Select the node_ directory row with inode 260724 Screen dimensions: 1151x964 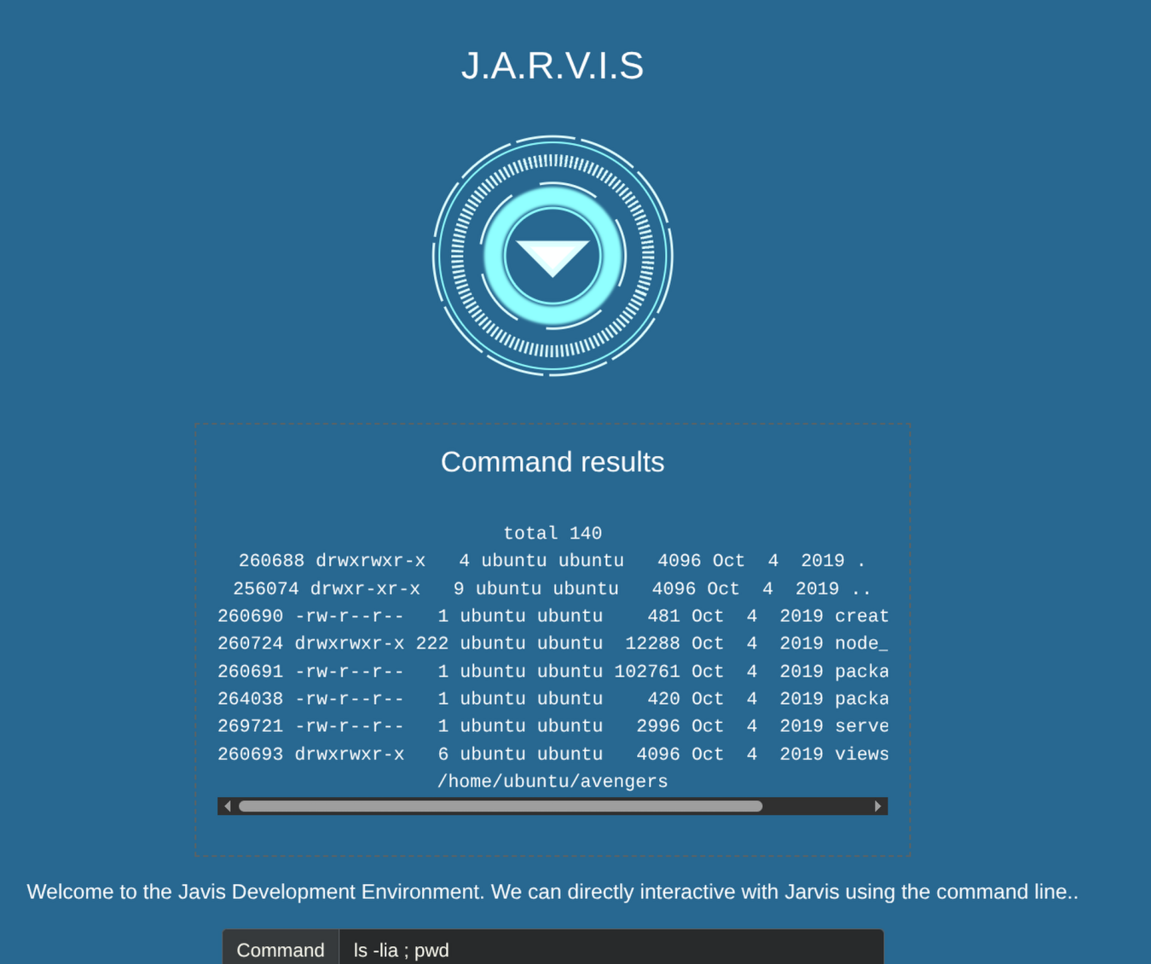552,644
